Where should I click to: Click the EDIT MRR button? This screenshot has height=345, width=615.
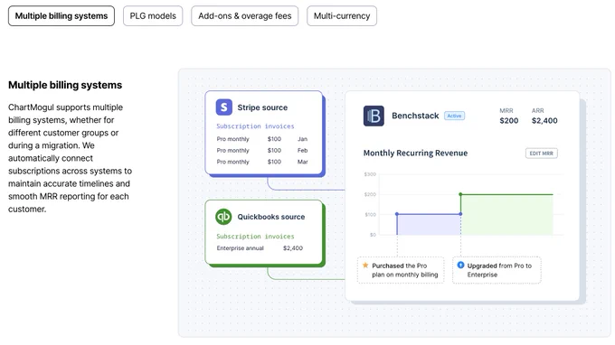pos(541,154)
